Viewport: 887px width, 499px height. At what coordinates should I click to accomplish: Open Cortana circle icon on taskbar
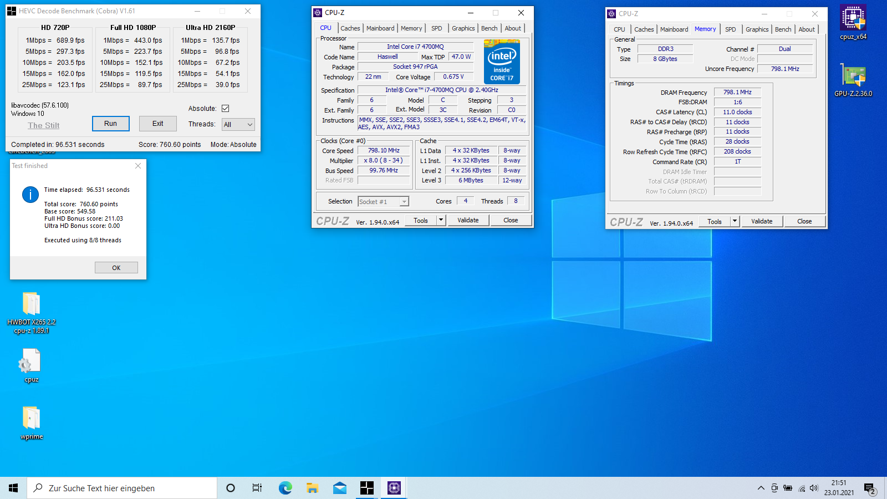[231, 488]
